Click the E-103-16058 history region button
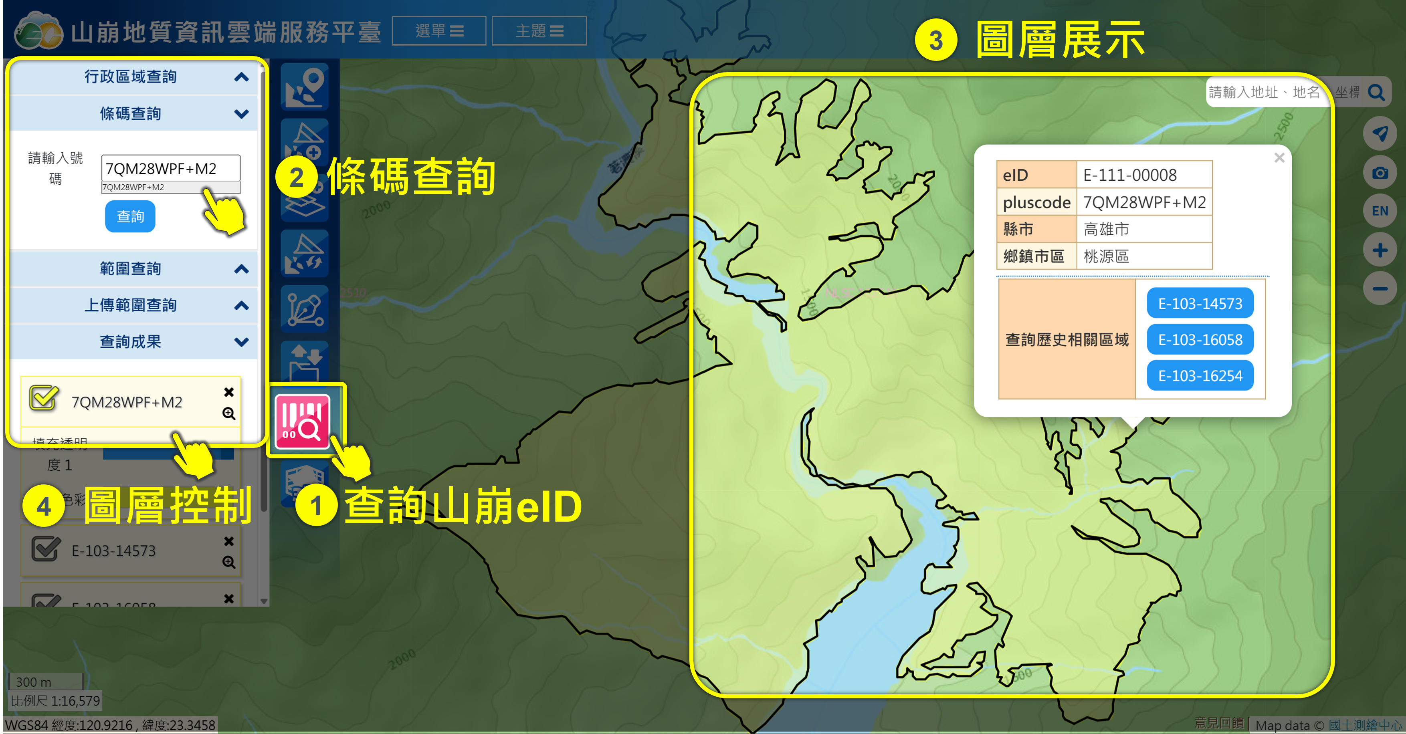Viewport: 1406px width, 734px height. (x=1200, y=339)
